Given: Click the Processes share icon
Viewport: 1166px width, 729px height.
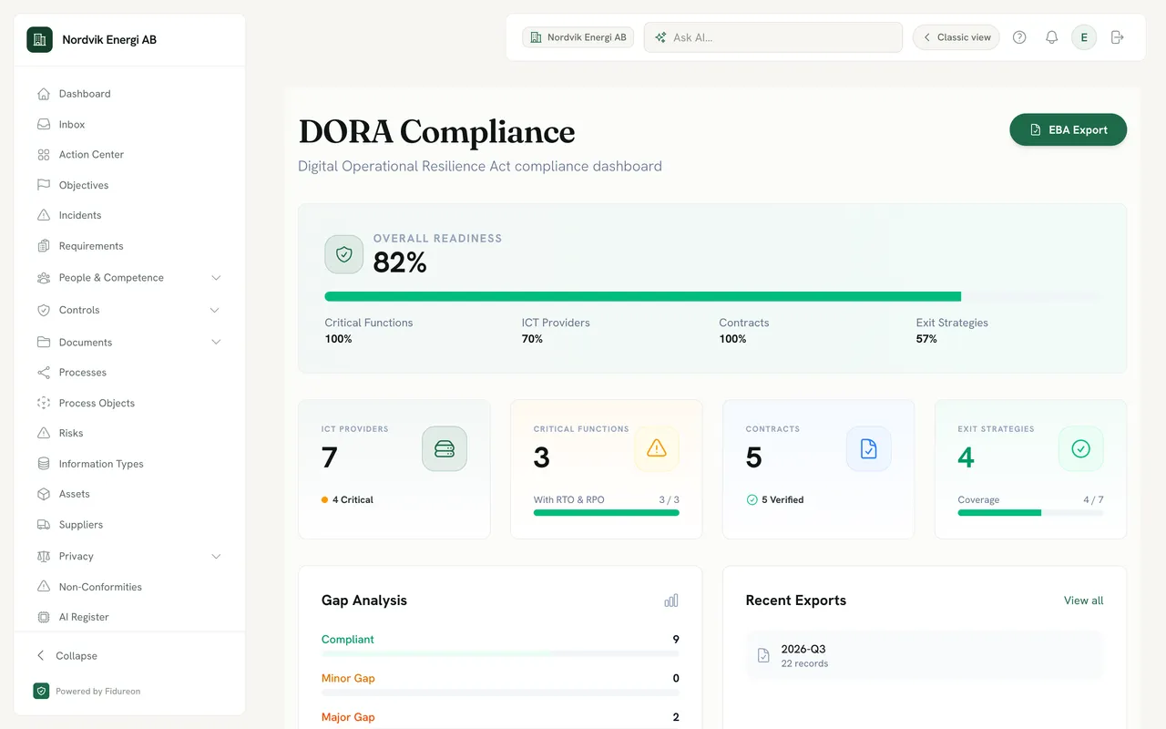Looking at the screenshot, I should click(x=44, y=373).
